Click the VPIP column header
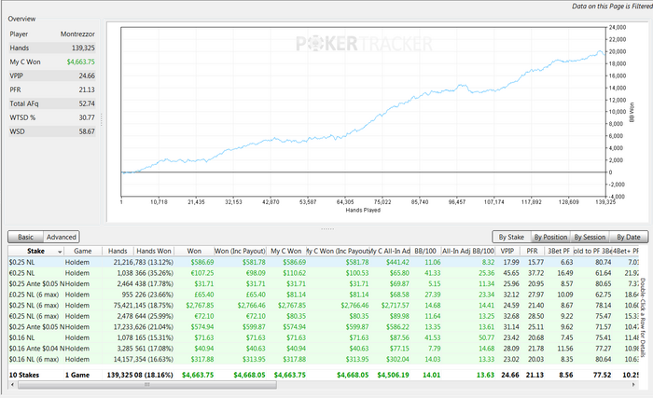Image resolution: width=653 pixels, height=398 pixels. click(507, 252)
